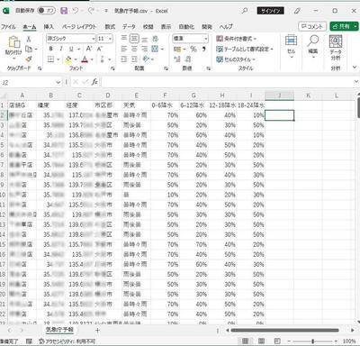Expand the number format dropdown
The image size is (360, 346).
coord(206,39)
